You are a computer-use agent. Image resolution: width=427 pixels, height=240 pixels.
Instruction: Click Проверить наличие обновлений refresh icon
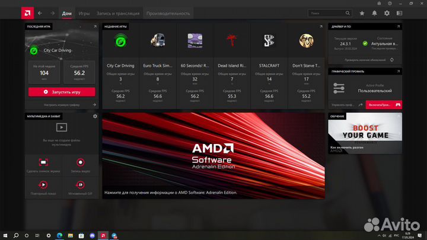point(392,60)
